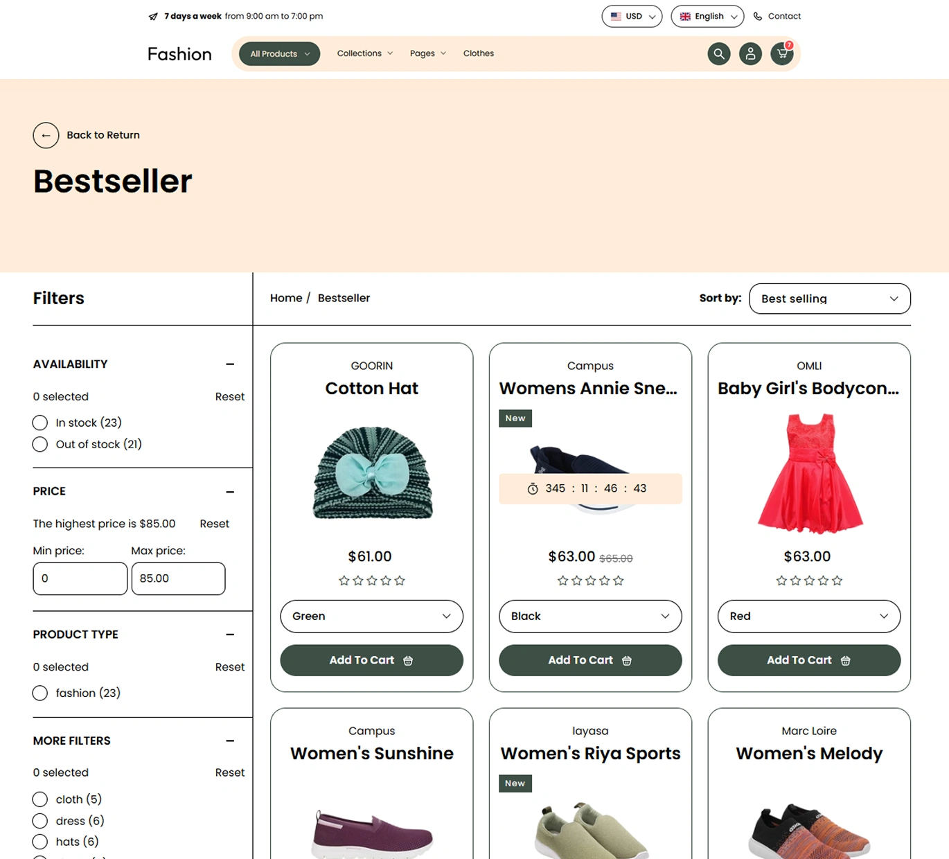Click rating stars under Cotton Hat

coord(372,581)
